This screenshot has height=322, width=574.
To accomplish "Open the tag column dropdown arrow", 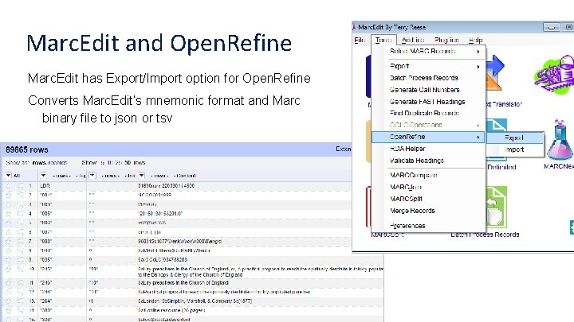I will 43,176.
